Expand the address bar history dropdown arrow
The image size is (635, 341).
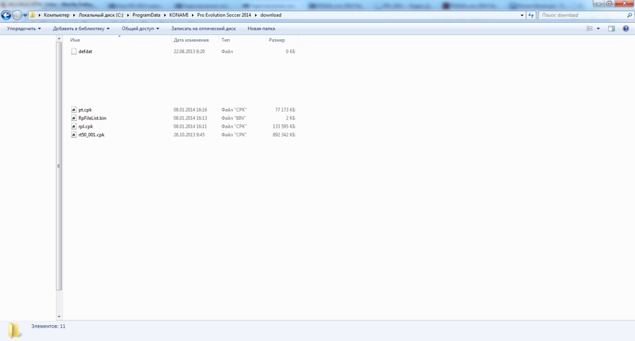click(522, 15)
